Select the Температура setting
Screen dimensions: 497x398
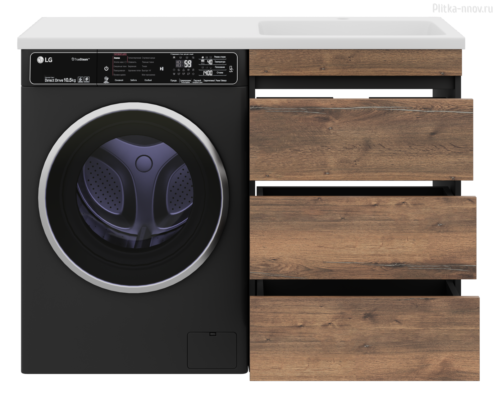[x=219, y=62]
